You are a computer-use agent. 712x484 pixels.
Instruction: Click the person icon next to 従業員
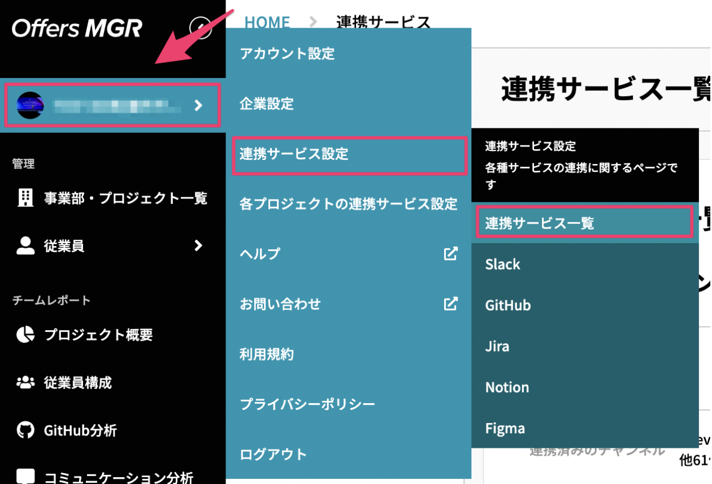[25, 245]
